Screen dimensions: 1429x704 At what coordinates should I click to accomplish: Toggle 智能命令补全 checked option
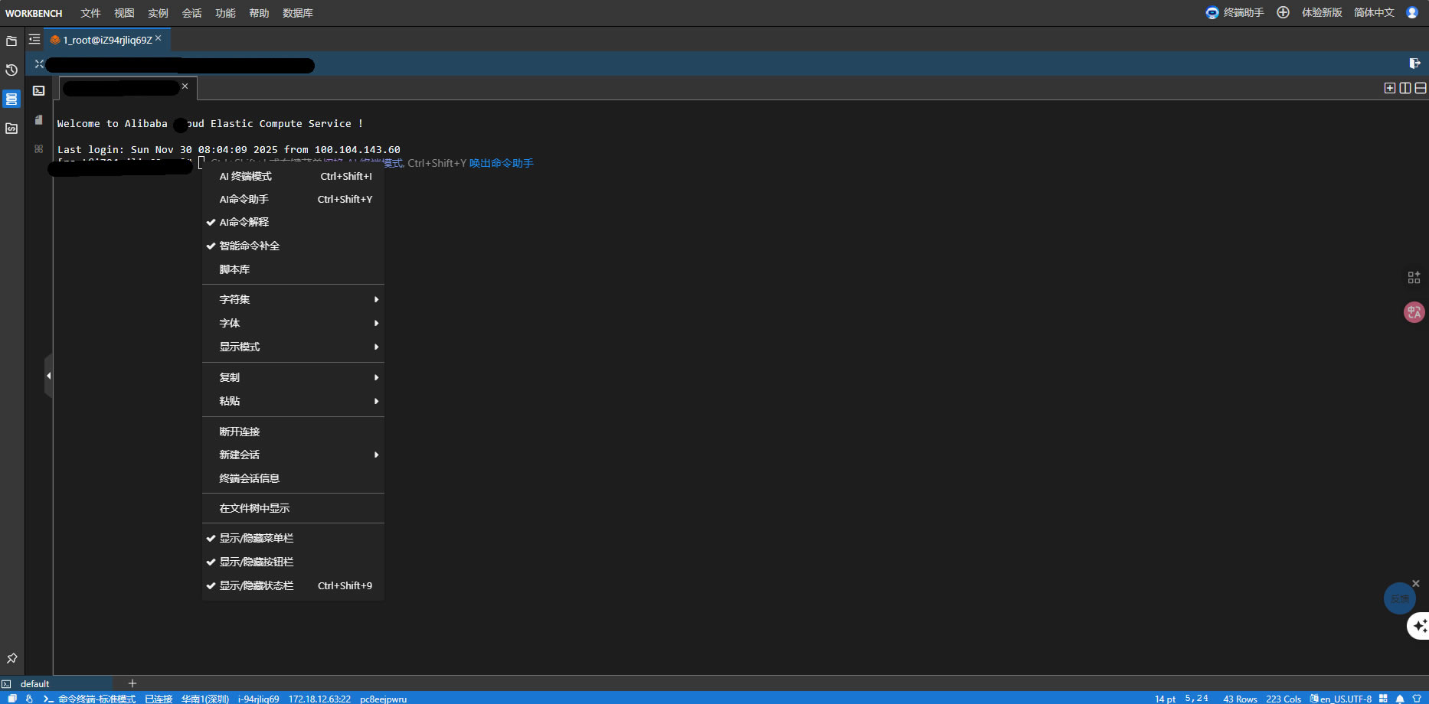(x=293, y=246)
